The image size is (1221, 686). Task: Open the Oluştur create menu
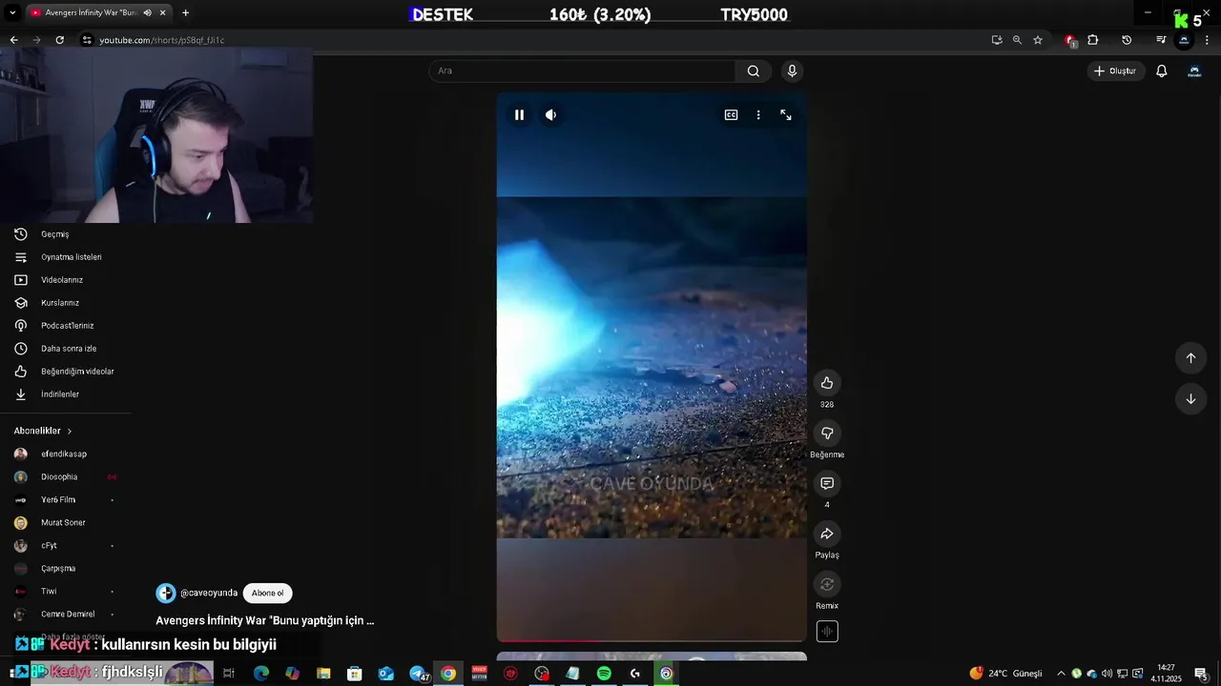point(1115,71)
